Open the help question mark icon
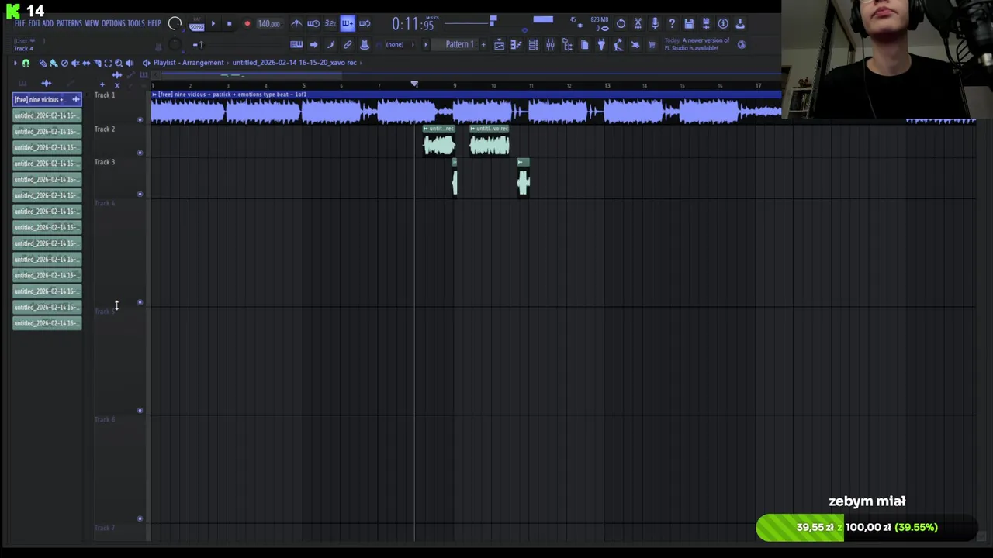This screenshot has height=558, width=993. pyautogui.click(x=672, y=23)
